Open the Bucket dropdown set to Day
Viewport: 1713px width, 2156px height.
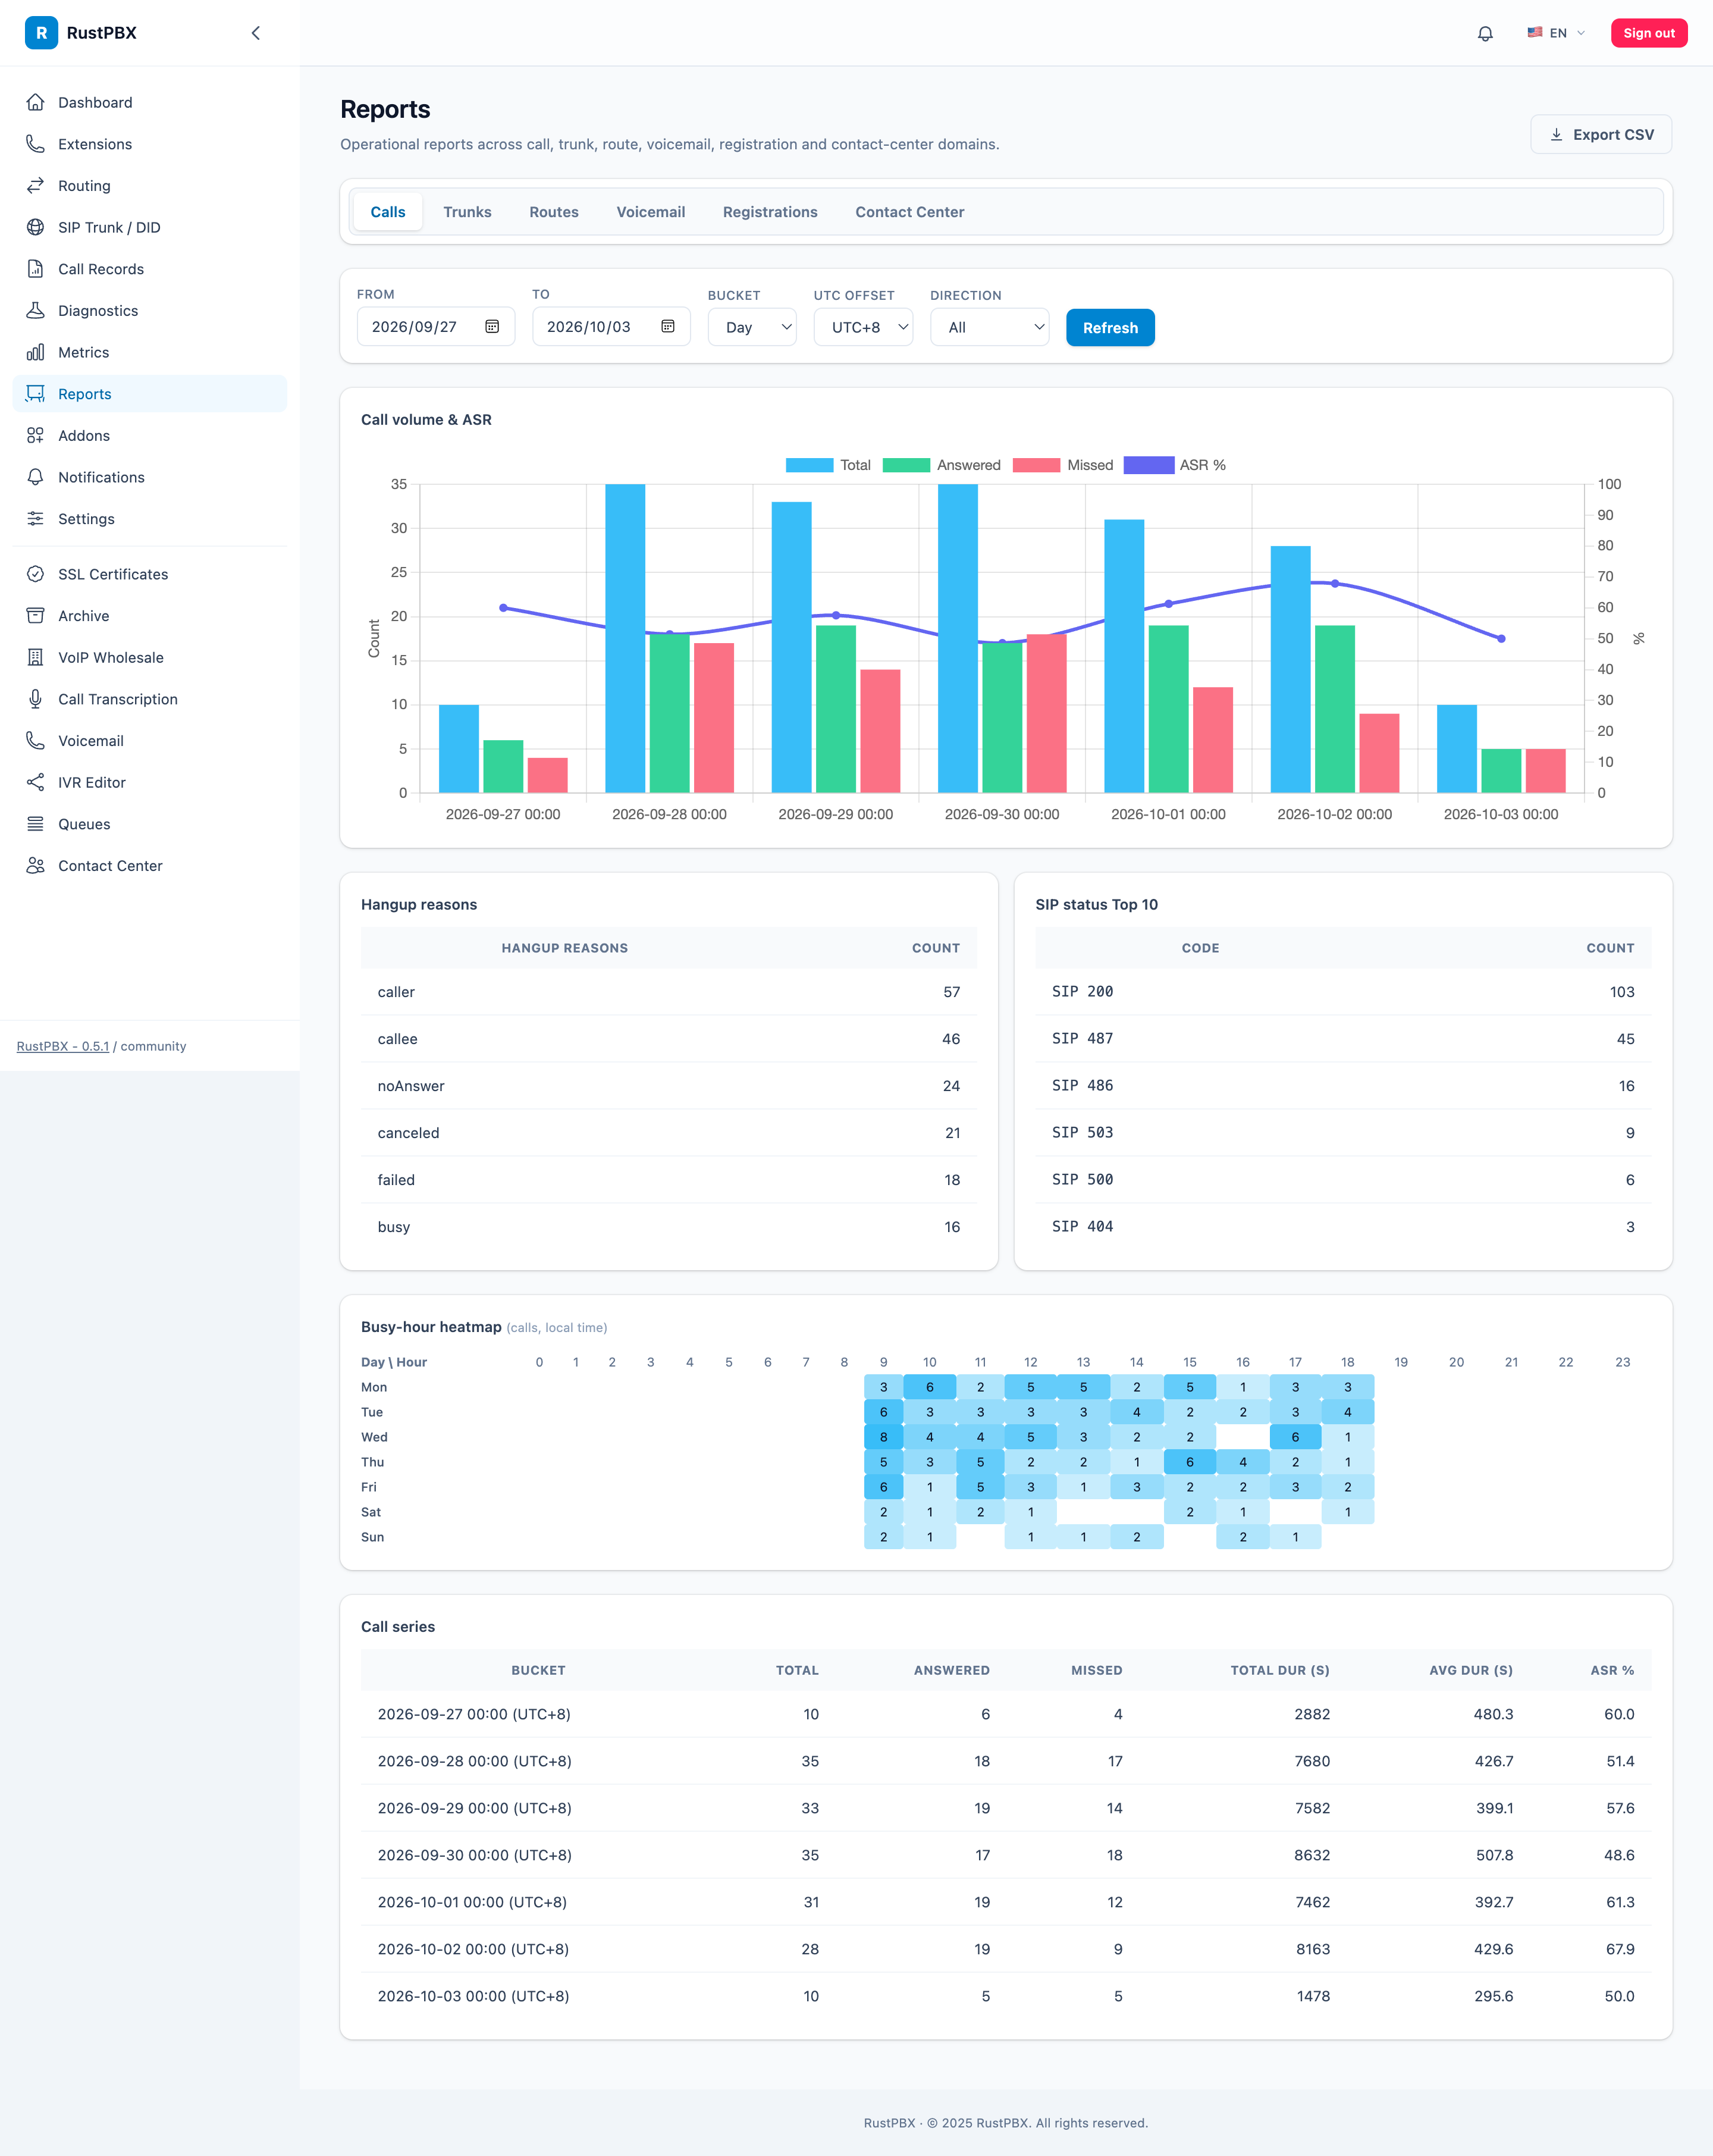point(752,327)
